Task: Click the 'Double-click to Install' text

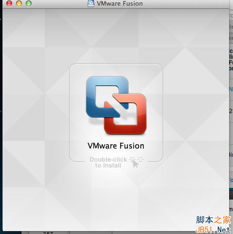Action: [x=108, y=163]
